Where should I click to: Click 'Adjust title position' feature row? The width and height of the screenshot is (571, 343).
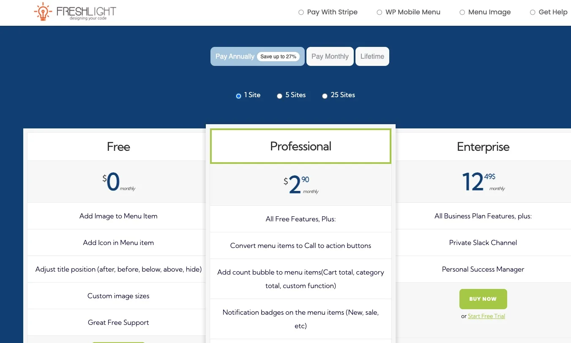point(118,269)
